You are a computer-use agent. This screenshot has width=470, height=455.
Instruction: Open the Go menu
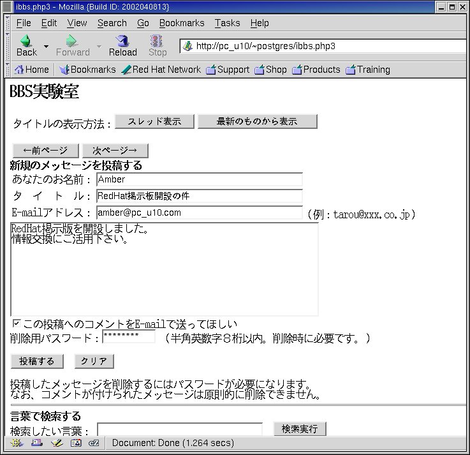(x=143, y=23)
